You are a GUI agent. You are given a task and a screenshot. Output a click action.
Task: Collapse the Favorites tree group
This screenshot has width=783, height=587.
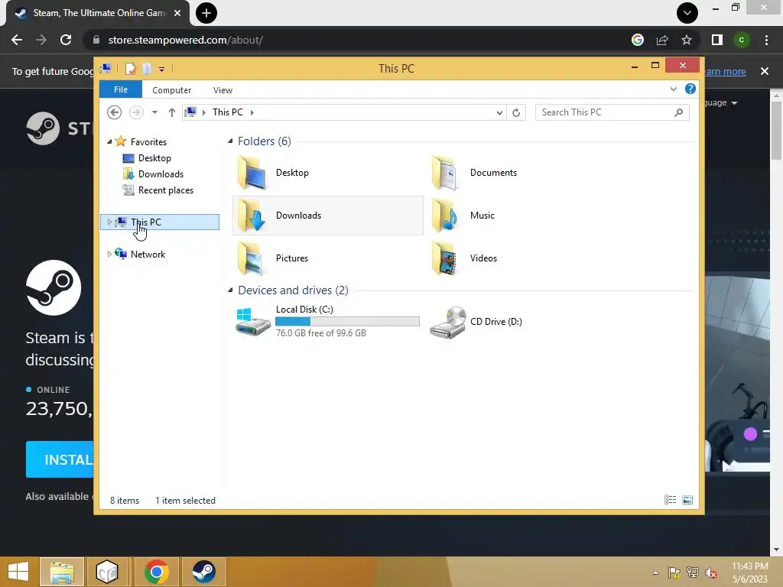click(109, 141)
